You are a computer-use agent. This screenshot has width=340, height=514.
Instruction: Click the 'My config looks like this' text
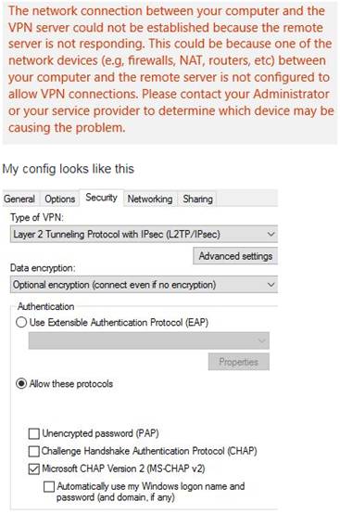coord(68,169)
